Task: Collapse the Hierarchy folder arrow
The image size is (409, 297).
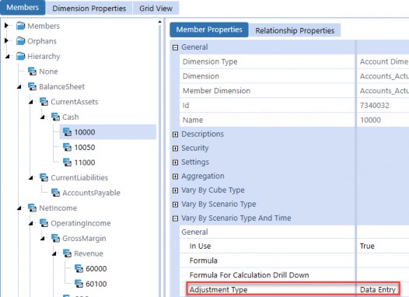Action: pyautogui.click(x=7, y=56)
